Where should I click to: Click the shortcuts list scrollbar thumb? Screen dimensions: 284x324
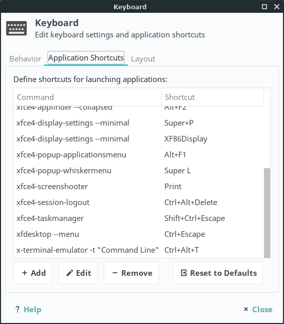coord(267,213)
